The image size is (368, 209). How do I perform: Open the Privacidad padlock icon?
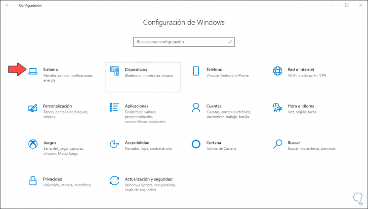(x=33, y=180)
